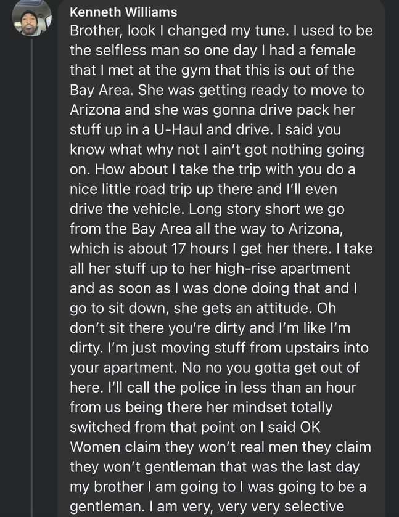Open Kenneth Williams' profile picture

pyautogui.click(x=31, y=17)
